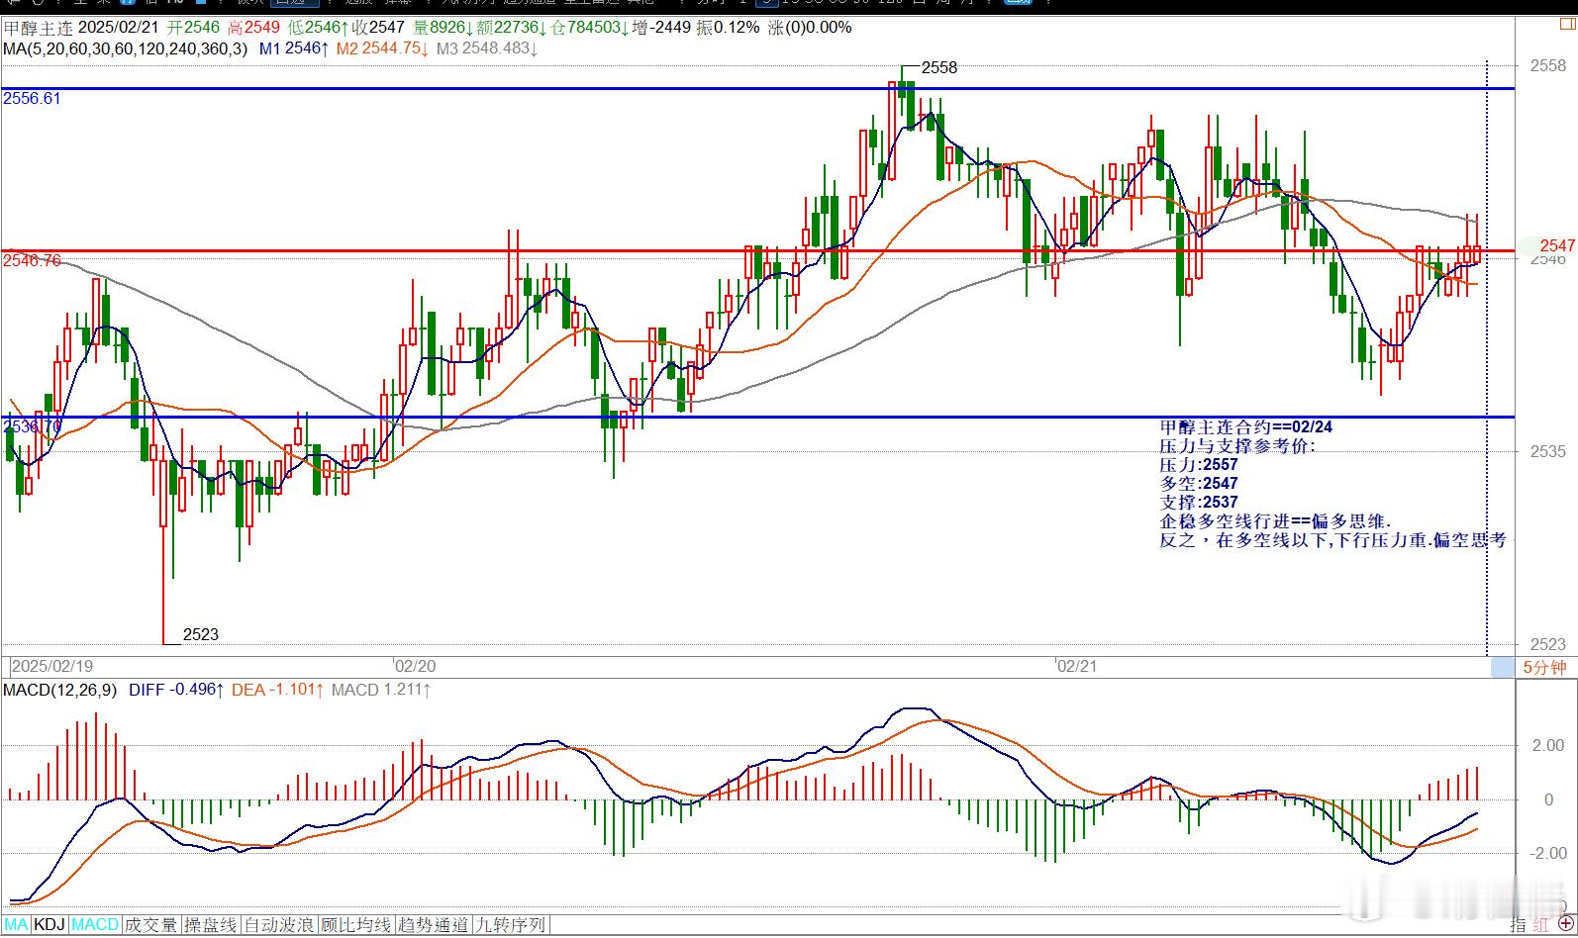The height and width of the screenshot is (938, 1578).
Task: Click the 02/21 date marker
Action: pos(1077,667)
